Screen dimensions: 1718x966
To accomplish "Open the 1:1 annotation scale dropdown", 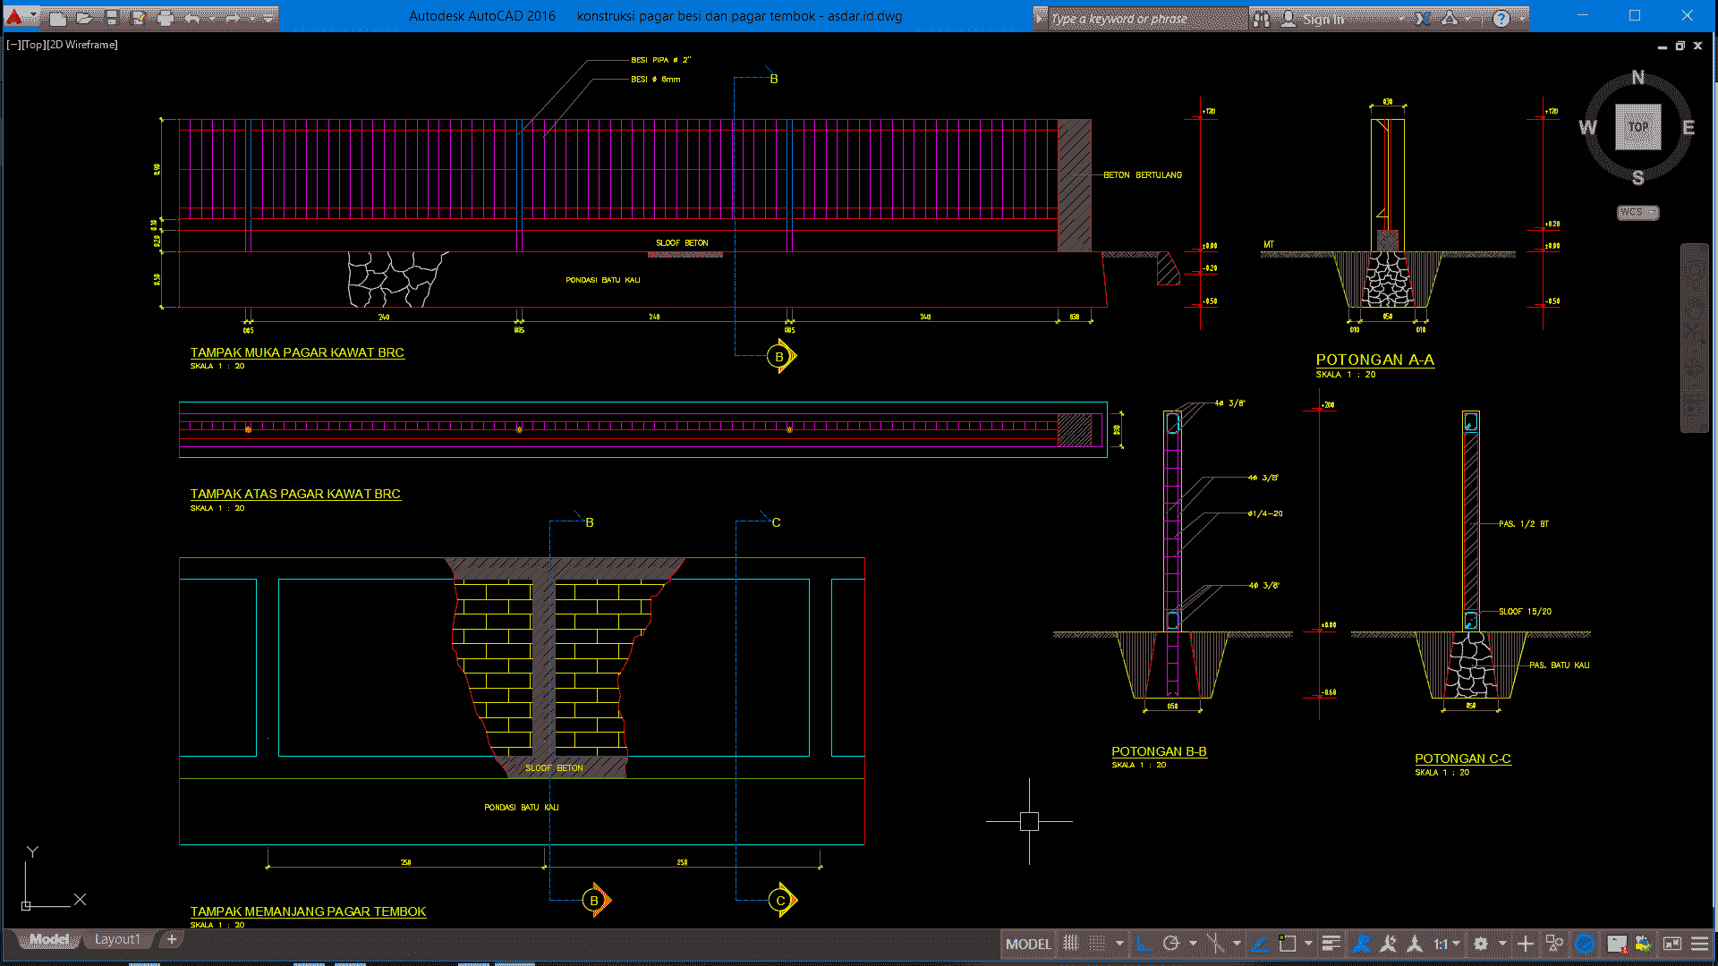I will pos(1446,944).
